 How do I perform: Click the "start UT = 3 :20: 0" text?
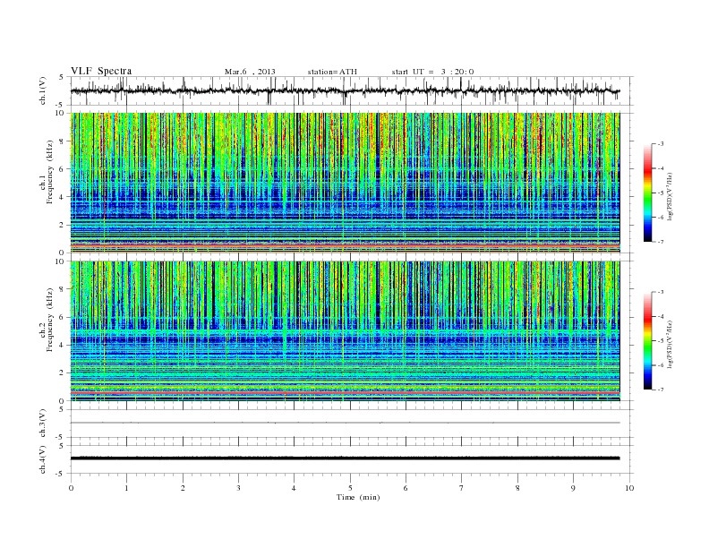click(432, 72)
